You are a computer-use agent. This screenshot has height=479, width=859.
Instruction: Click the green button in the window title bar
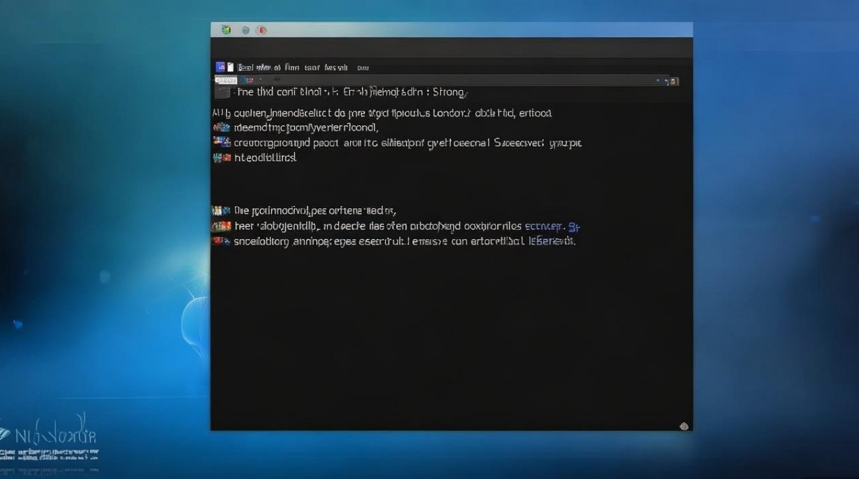pos(226,29)
